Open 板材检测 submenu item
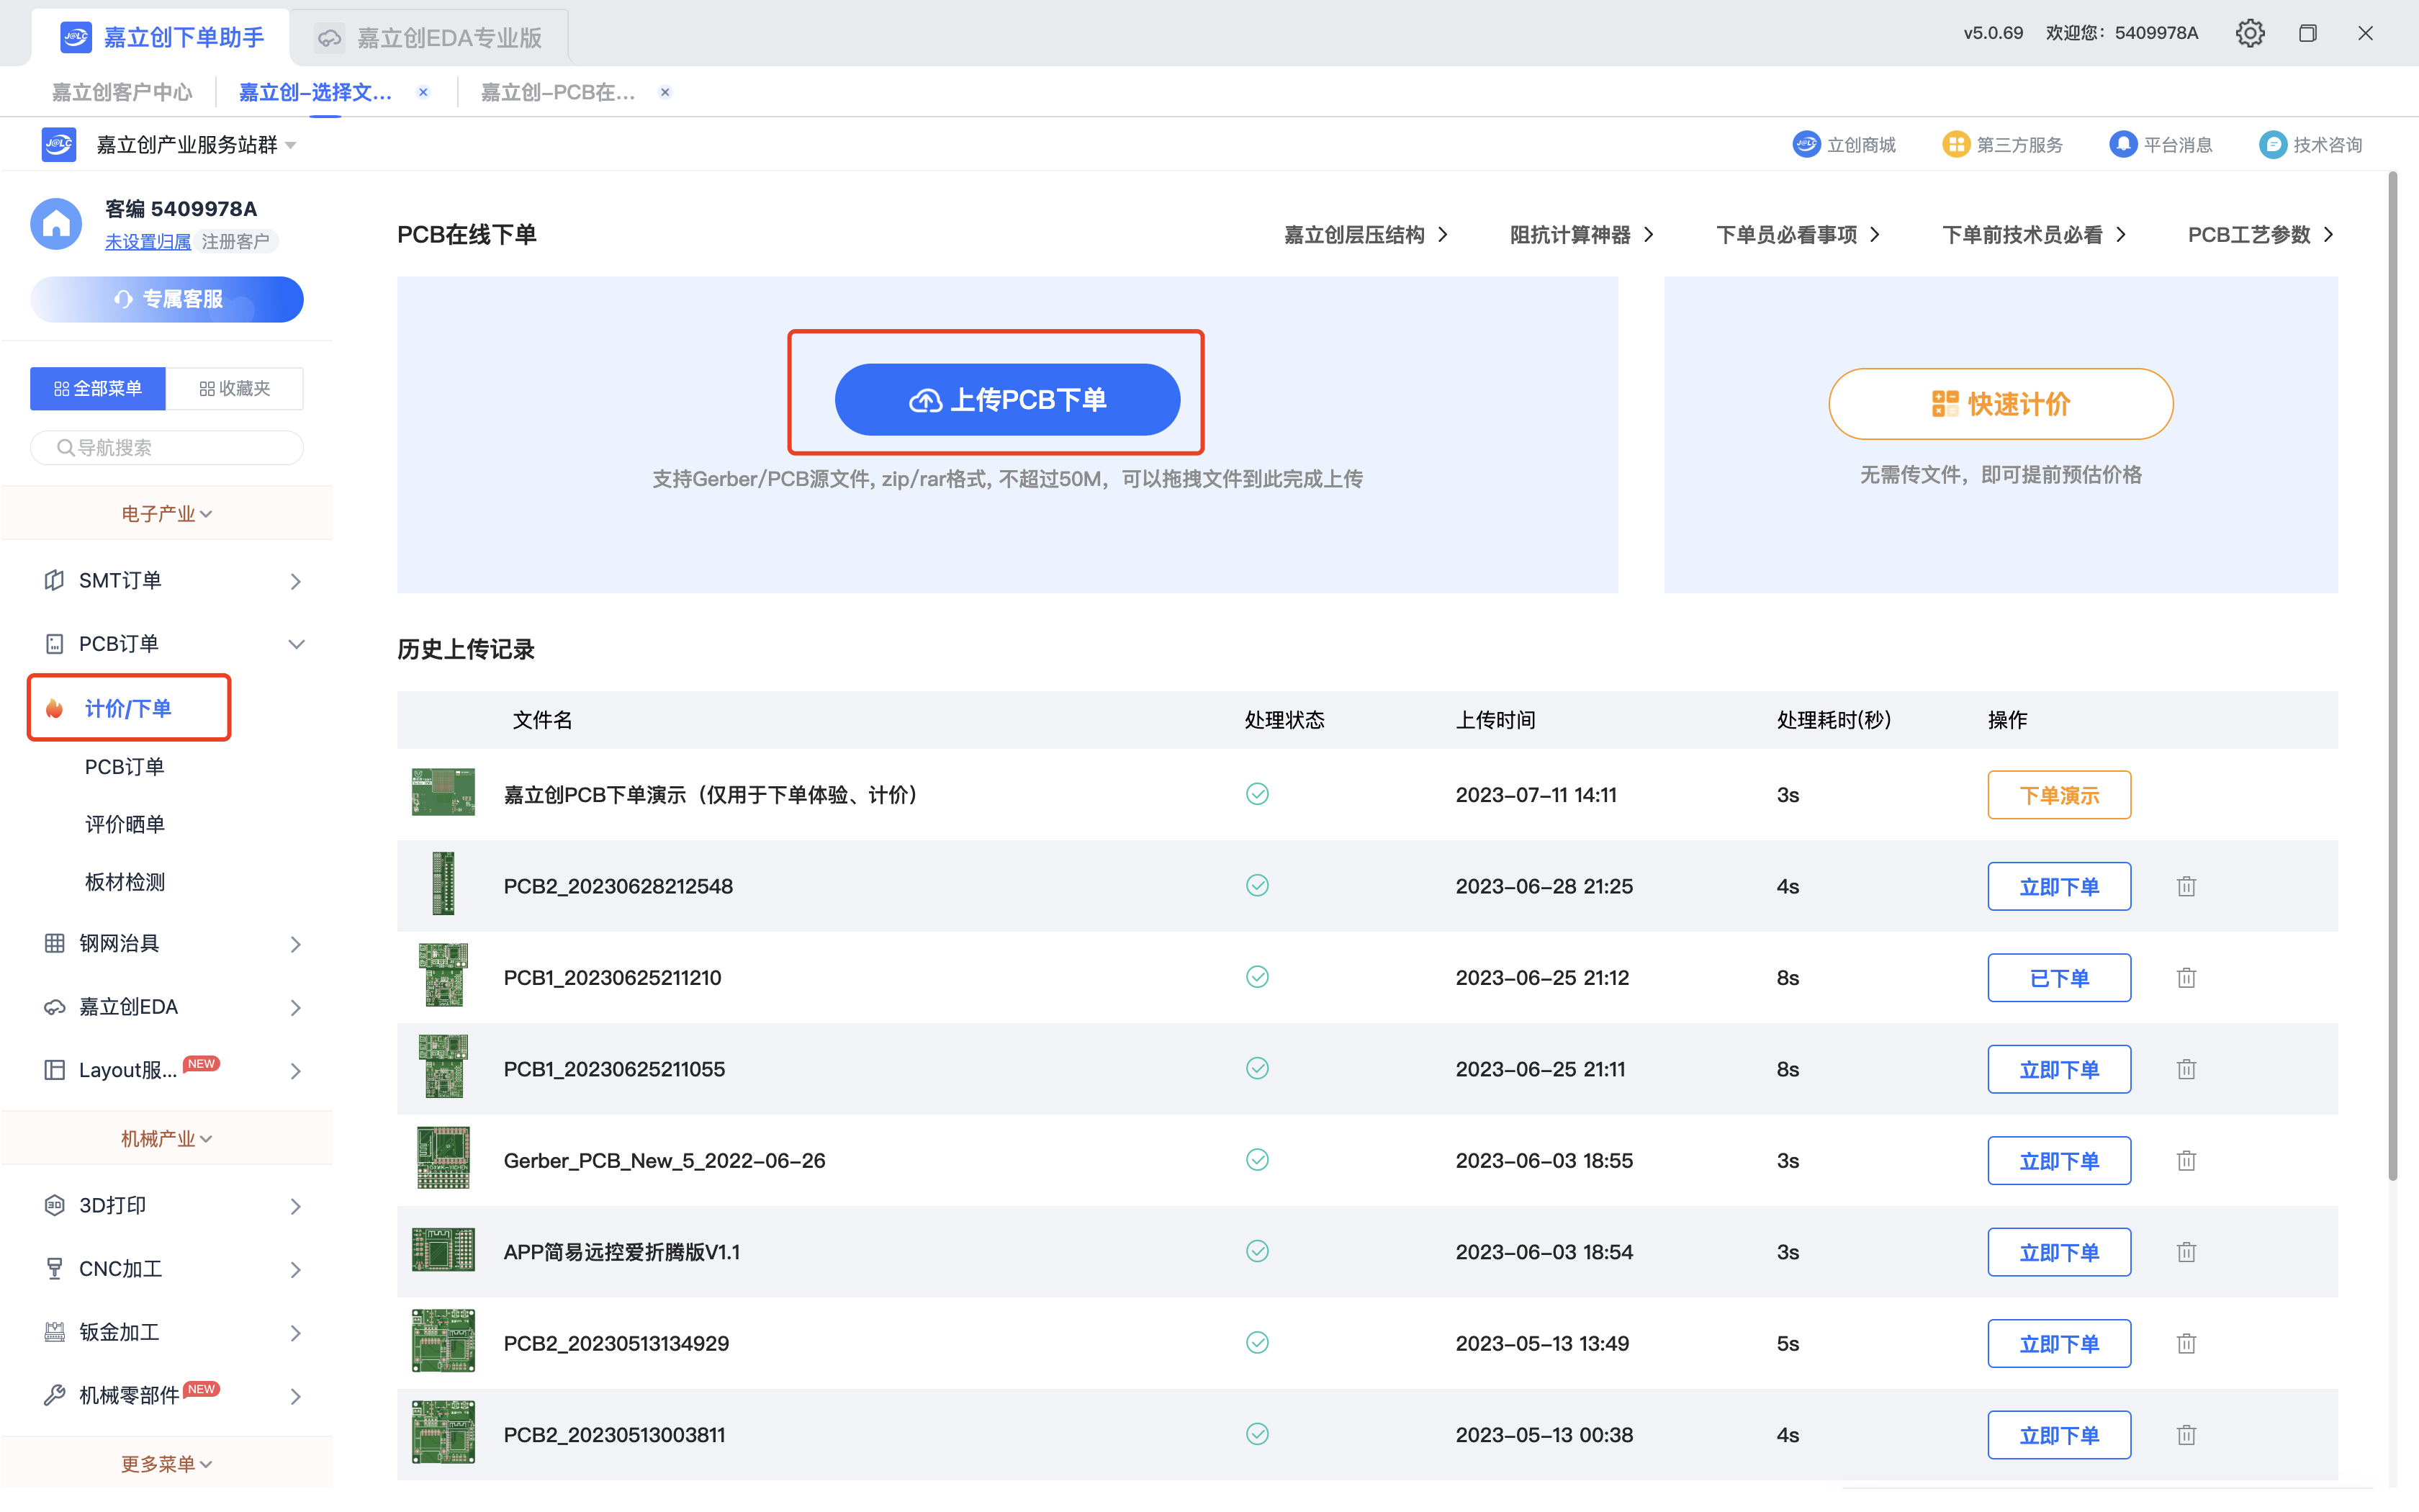The height and width of the screenshot is (1512, 2419). [x=124, y=882]
